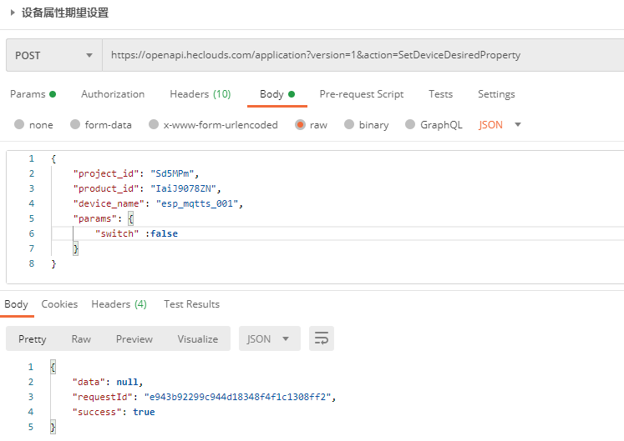Pick the binary body radio option
The width and height of the screenshot is (624, 441).
(x=349, y=125)
